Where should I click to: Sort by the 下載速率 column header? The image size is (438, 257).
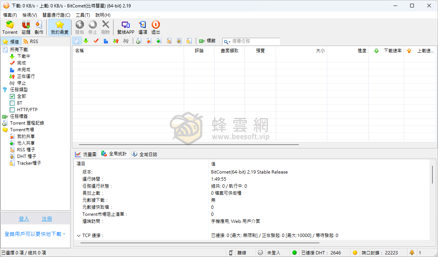pyautogui.click(x=386, y=50)
